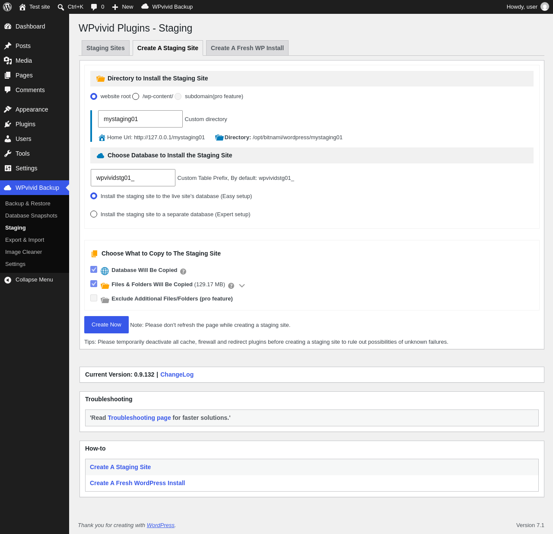The width and height of the screenshot is (553, 534).
Task: Click the cloud icon by Choose Database heading
Action: (x=101, y=156)
